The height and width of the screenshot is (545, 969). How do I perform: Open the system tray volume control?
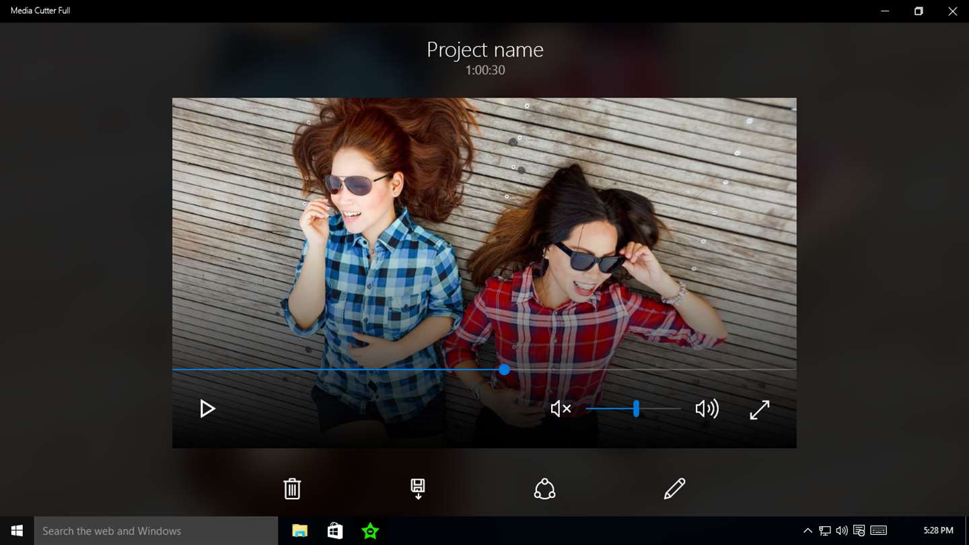point(842,531)
